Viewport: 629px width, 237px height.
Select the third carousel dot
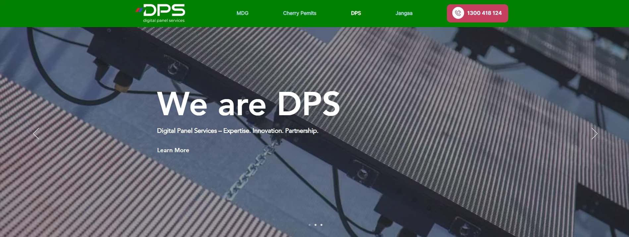321,225
